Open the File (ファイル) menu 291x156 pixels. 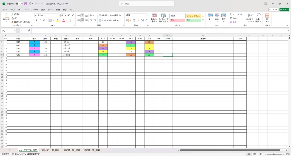click(5, 10)
